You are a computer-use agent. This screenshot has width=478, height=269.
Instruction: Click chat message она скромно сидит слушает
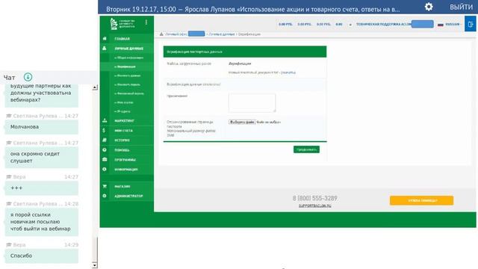click(42, 157)
